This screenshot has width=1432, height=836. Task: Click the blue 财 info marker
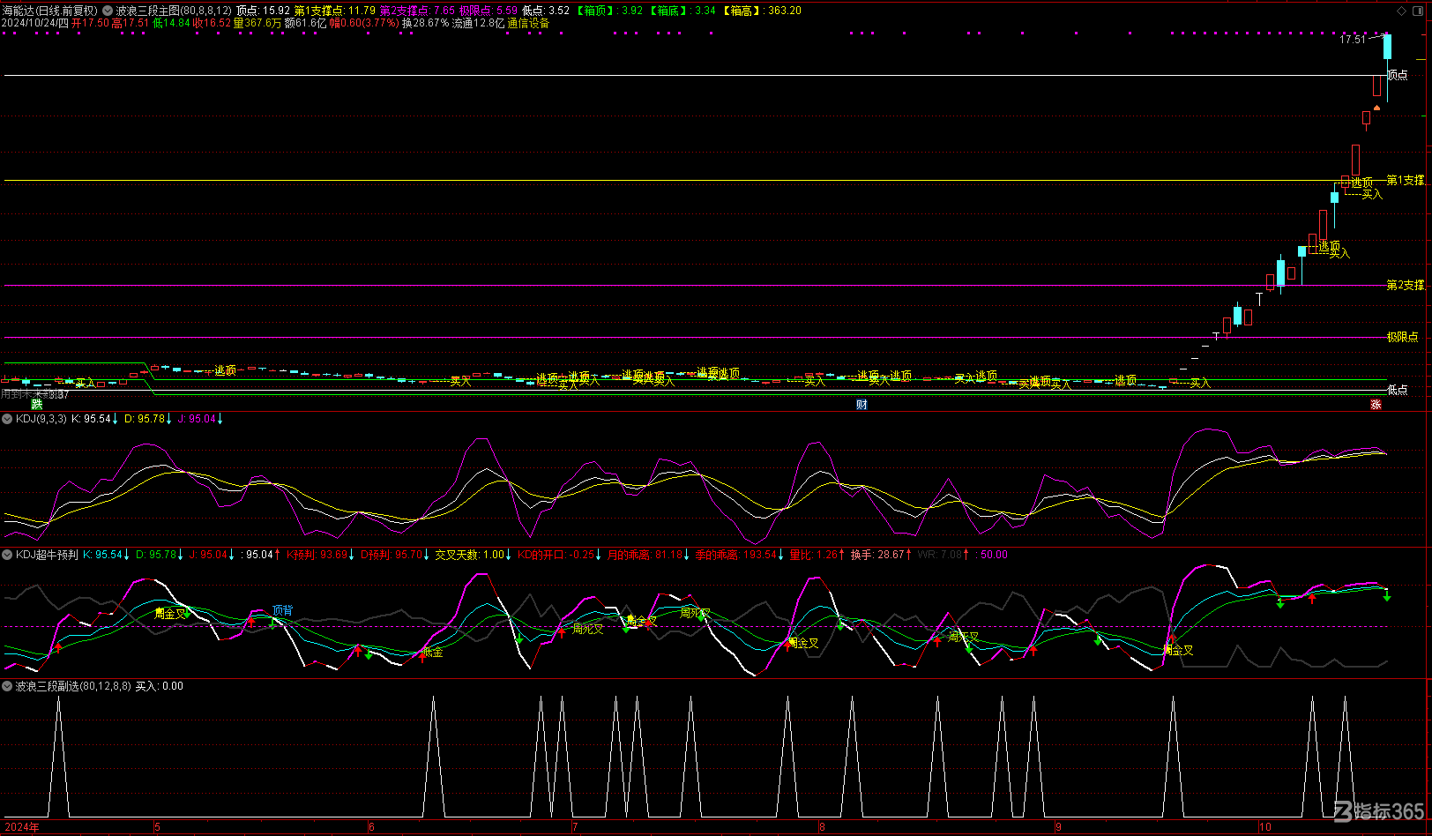pyautogui.click(x=861, y=404)
